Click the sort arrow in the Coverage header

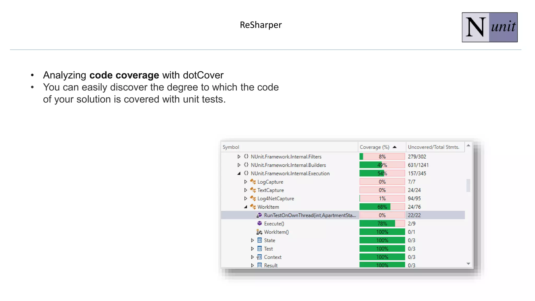tap(395, 147)
